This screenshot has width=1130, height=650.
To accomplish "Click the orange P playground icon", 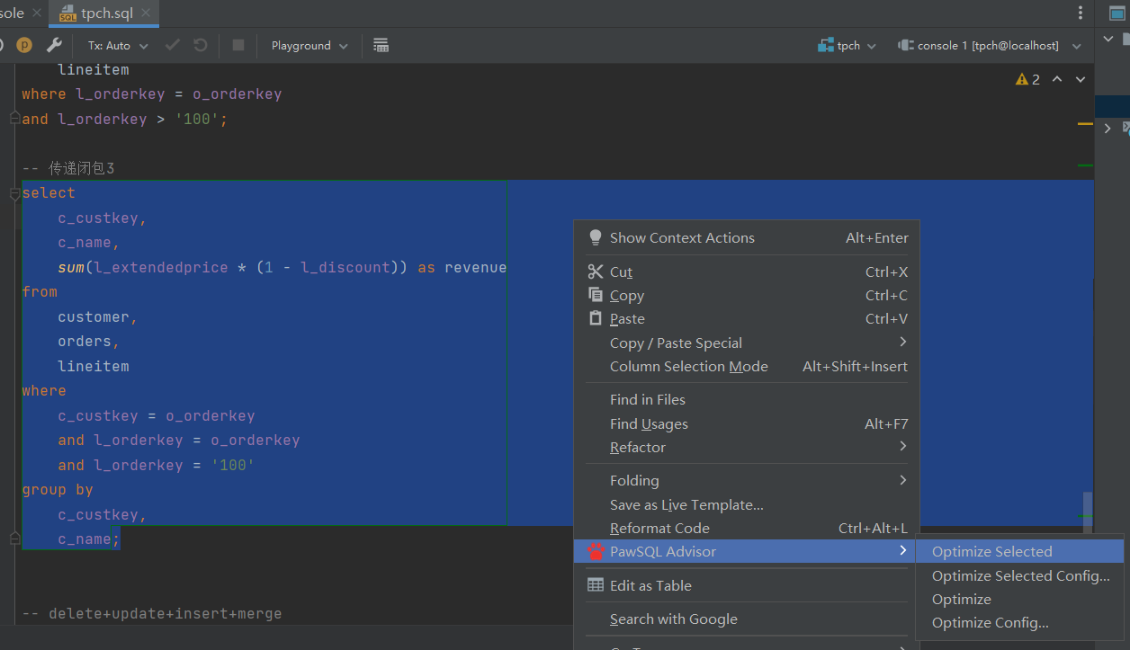I will 24,45.
